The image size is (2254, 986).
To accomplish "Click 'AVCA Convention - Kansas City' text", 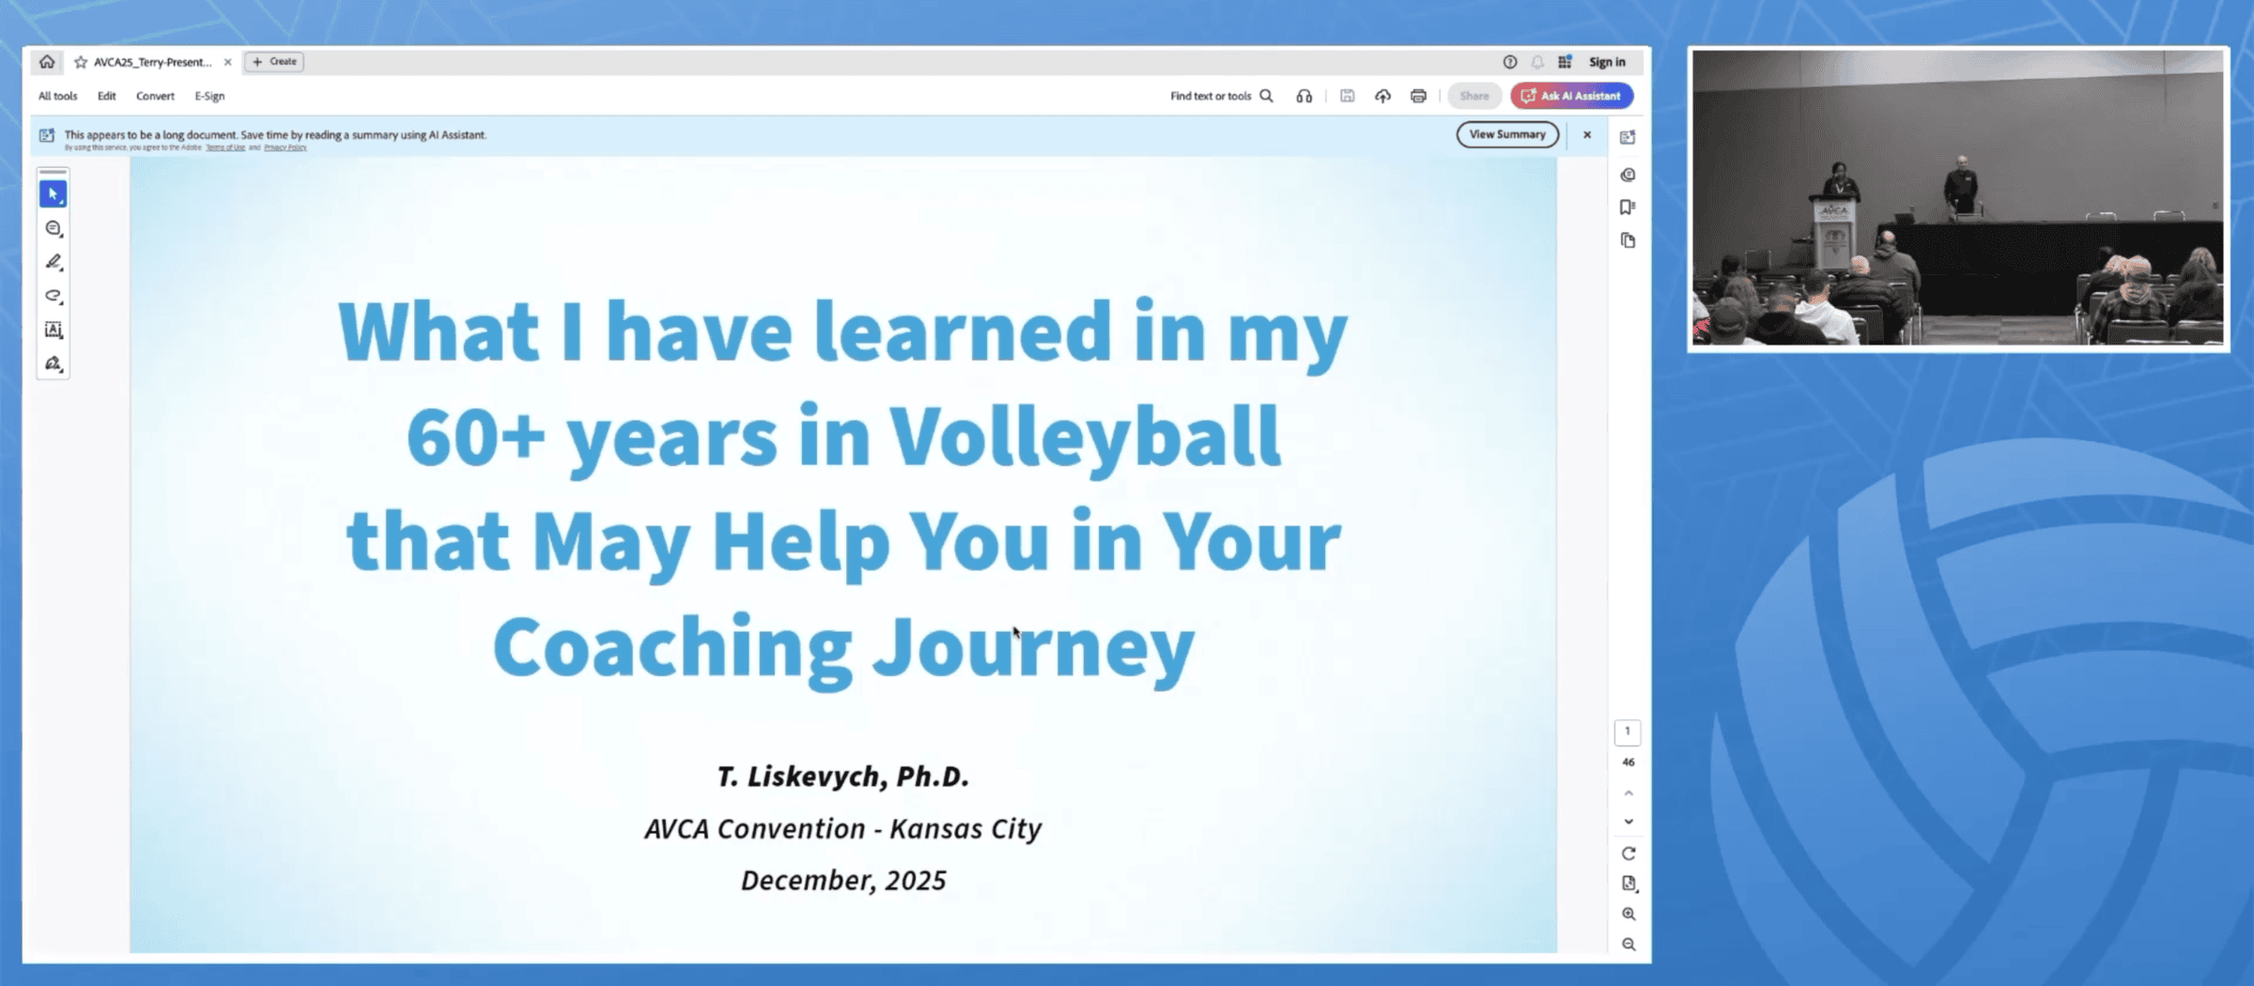I will click(x=842, y=828).
